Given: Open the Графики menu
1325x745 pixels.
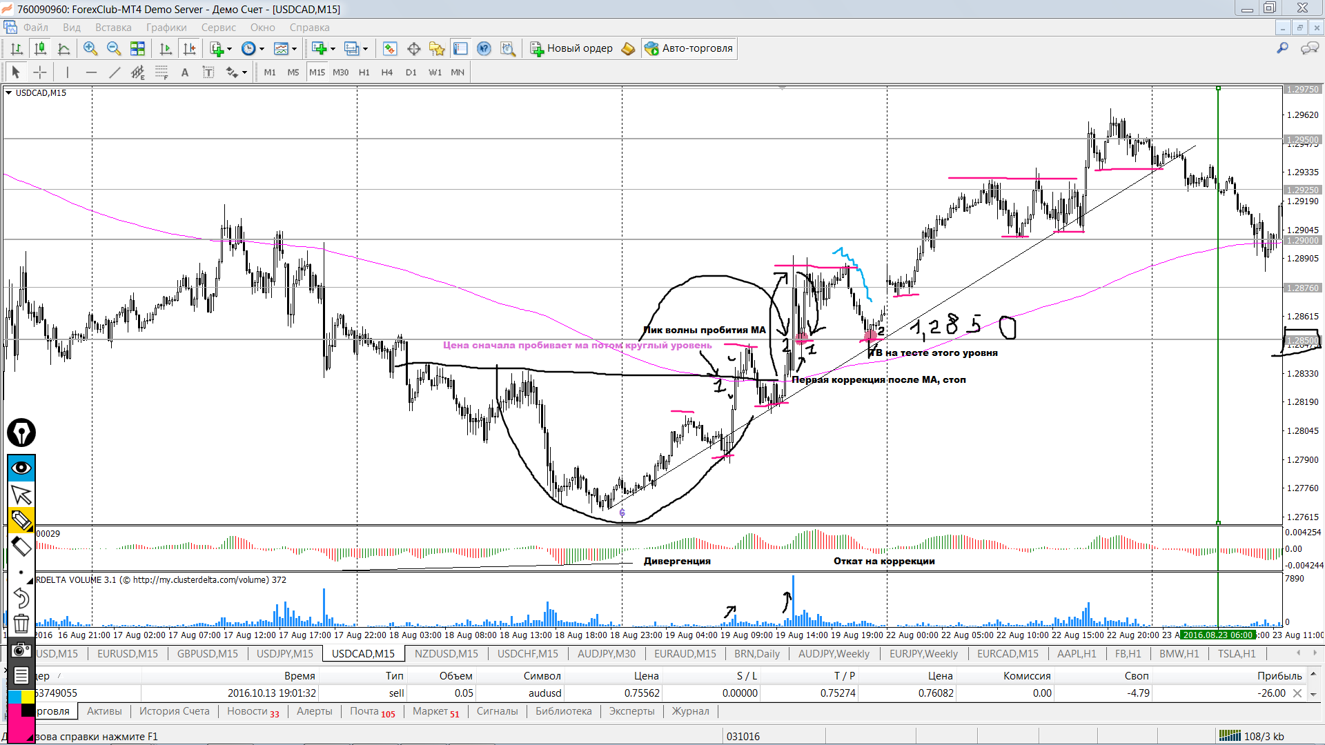Looking at the screenshot, I should point(166,28).
